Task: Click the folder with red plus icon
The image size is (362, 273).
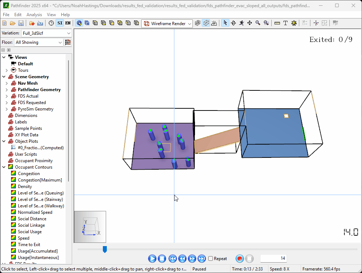Action: pos(32,23)
